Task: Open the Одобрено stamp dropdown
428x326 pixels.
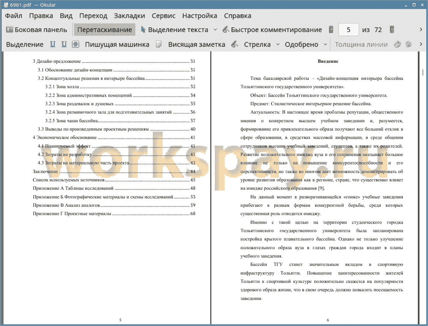Action: pos(325,44)
